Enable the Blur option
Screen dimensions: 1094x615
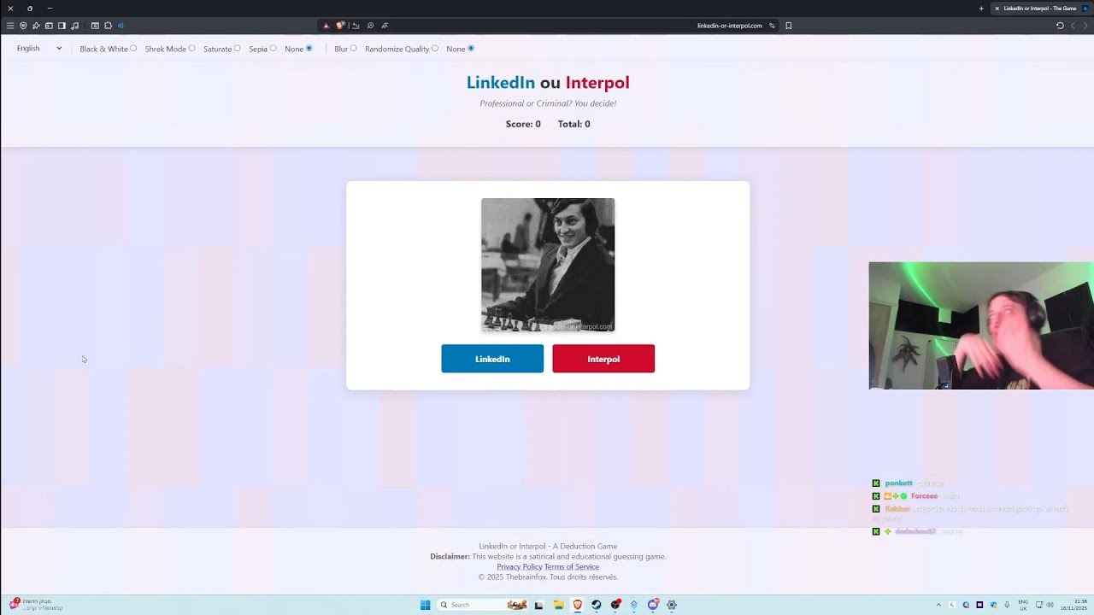(353, 49)
